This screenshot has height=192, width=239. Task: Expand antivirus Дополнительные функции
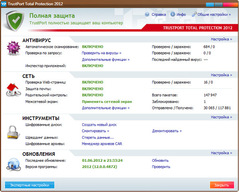[106, 60]
